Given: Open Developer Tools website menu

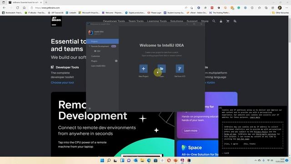Looking at the screenshot, I should point(114,21).
